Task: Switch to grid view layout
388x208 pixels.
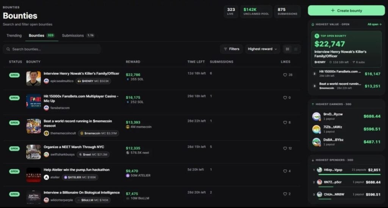Action: click(296, 49)
